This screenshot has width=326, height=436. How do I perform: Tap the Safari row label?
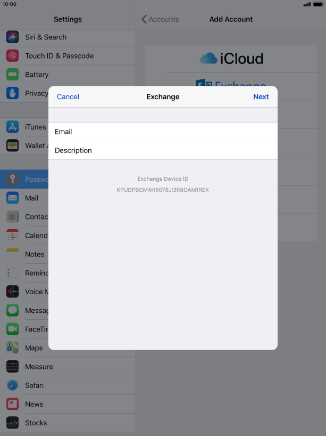(34, 385)
